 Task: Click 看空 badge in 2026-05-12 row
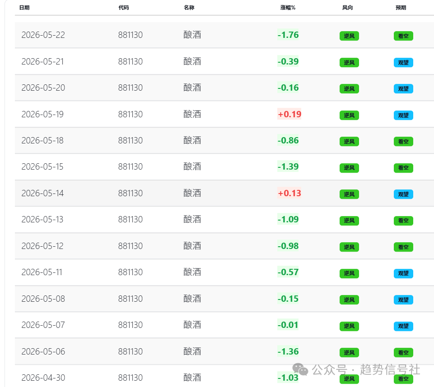click(403, 247)
